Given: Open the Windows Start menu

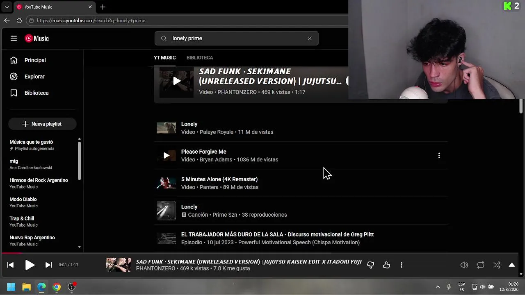Looking at the screenshot, I should pos(11,287).
